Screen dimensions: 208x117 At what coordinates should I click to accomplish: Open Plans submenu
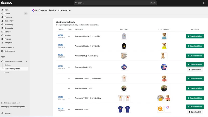tap(7, 73)
